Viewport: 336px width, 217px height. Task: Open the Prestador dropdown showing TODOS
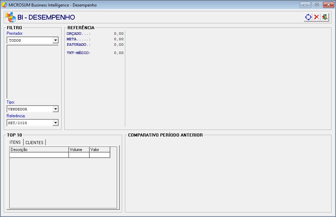pos(55,40)
